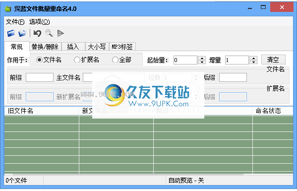The width and height of the screenshot is (297, 191).
Task: Open the 选项(O) menu
Action: [x=39, y=22]
